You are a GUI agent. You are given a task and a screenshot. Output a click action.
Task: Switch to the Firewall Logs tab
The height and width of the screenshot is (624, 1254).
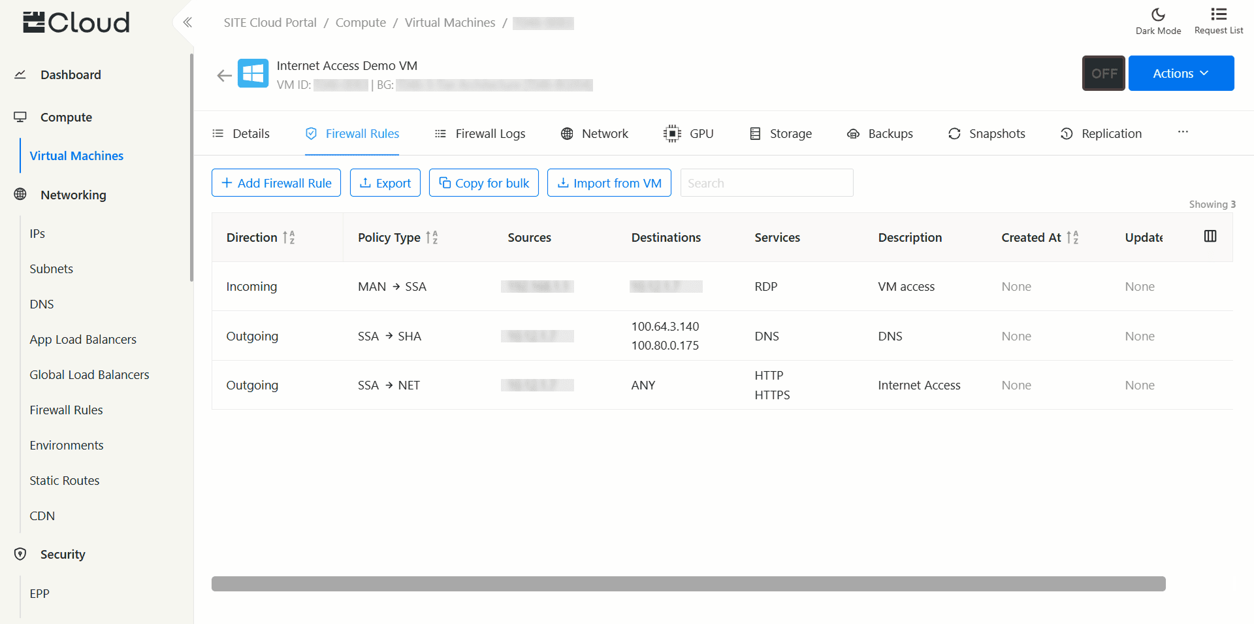pos(480,134)
